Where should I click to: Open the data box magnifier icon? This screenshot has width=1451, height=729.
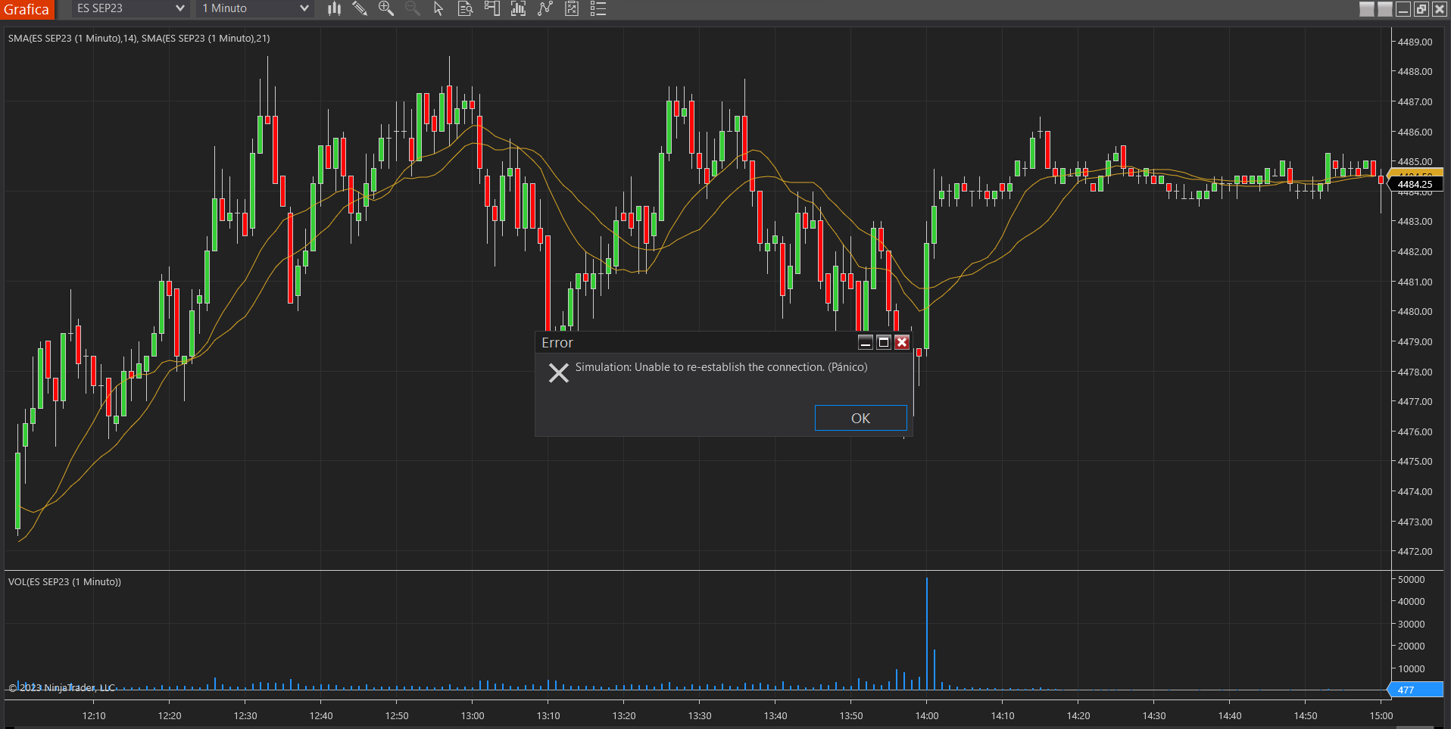pyautogui.click(x=465, y=8)
